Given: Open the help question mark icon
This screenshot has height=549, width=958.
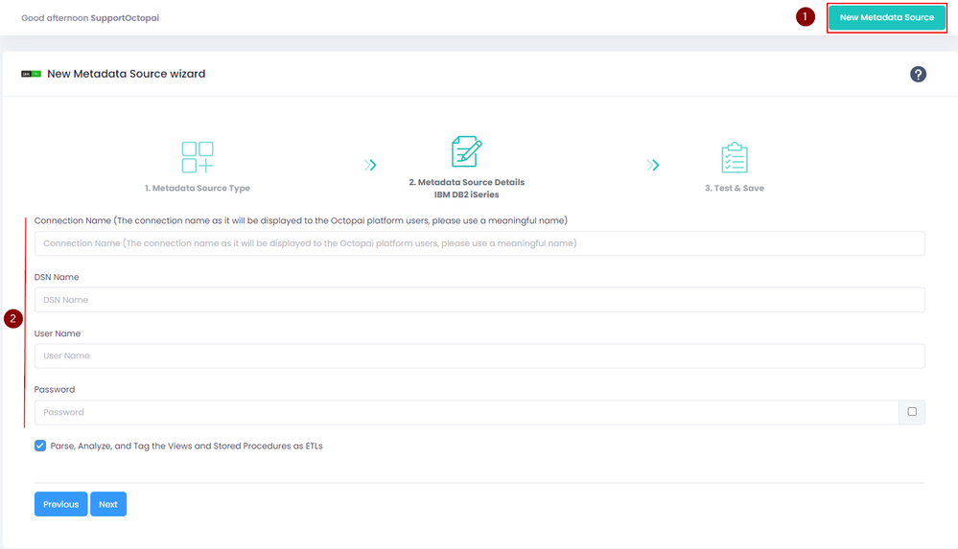Looking at the screenshot, I should point(918,74).
